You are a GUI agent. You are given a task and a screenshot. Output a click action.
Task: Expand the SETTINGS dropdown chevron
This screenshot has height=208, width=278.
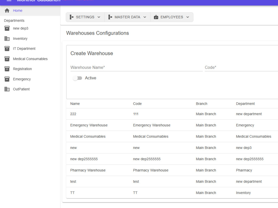point(99,17)
